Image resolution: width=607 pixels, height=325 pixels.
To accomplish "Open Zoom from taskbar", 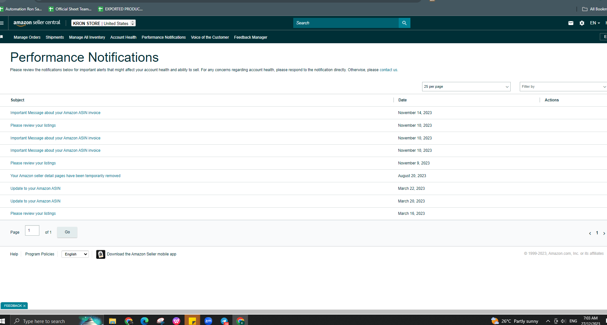I will point(208,321).
